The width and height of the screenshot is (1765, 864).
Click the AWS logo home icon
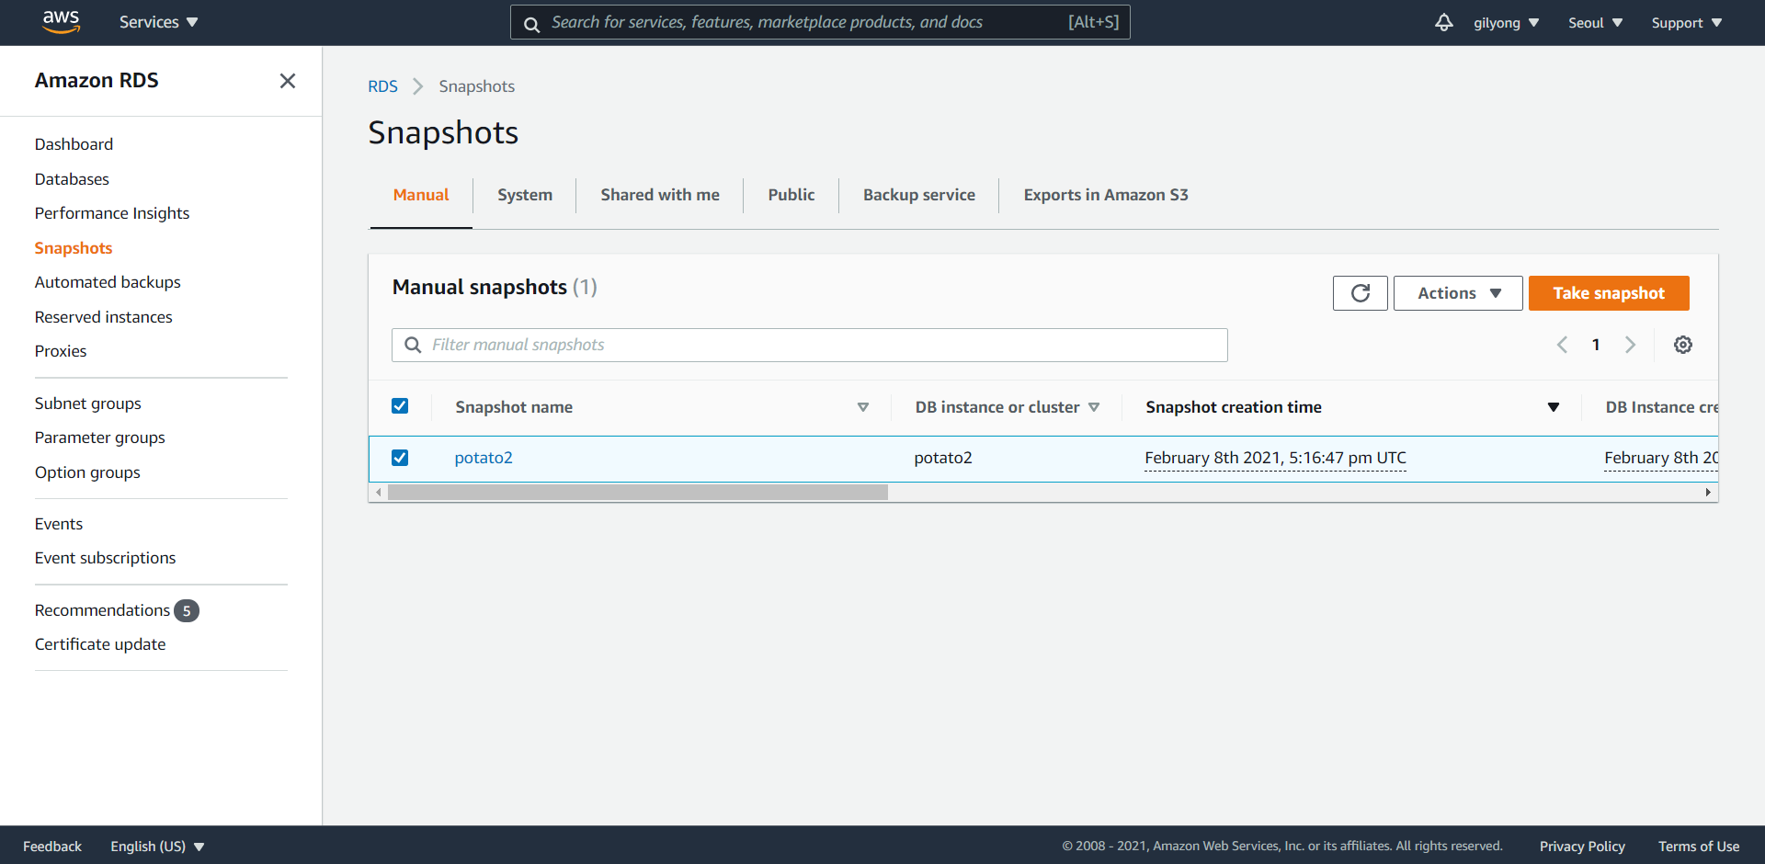(x=61, y=22)
